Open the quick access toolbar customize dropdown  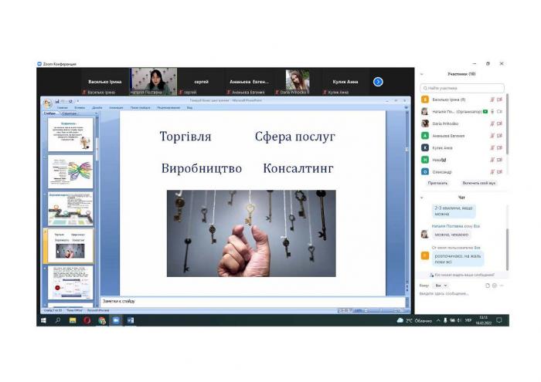[x=77, y=101]
